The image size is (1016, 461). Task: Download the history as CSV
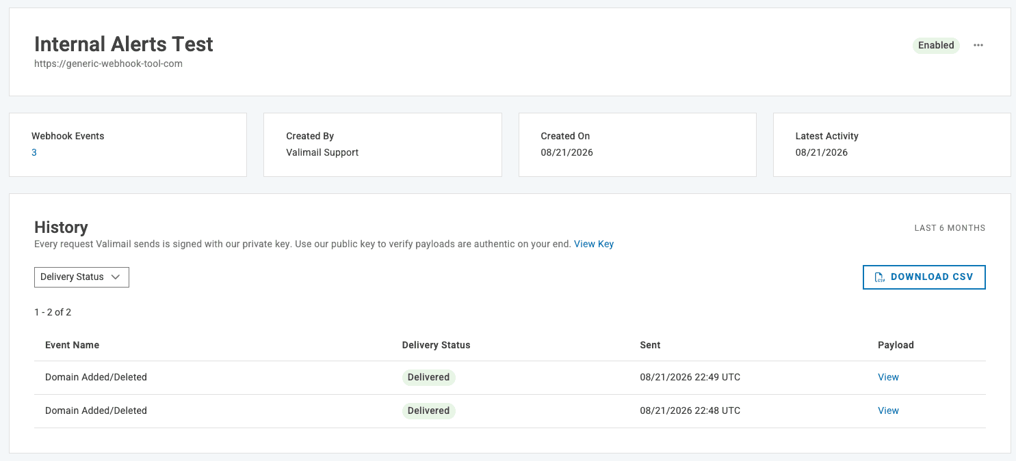(924, 277)
